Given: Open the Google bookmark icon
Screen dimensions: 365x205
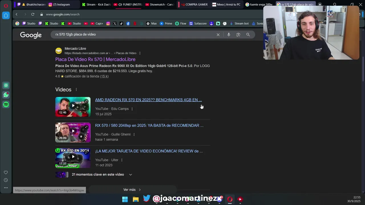Looking at the screenshot, I should click(17, 24).
